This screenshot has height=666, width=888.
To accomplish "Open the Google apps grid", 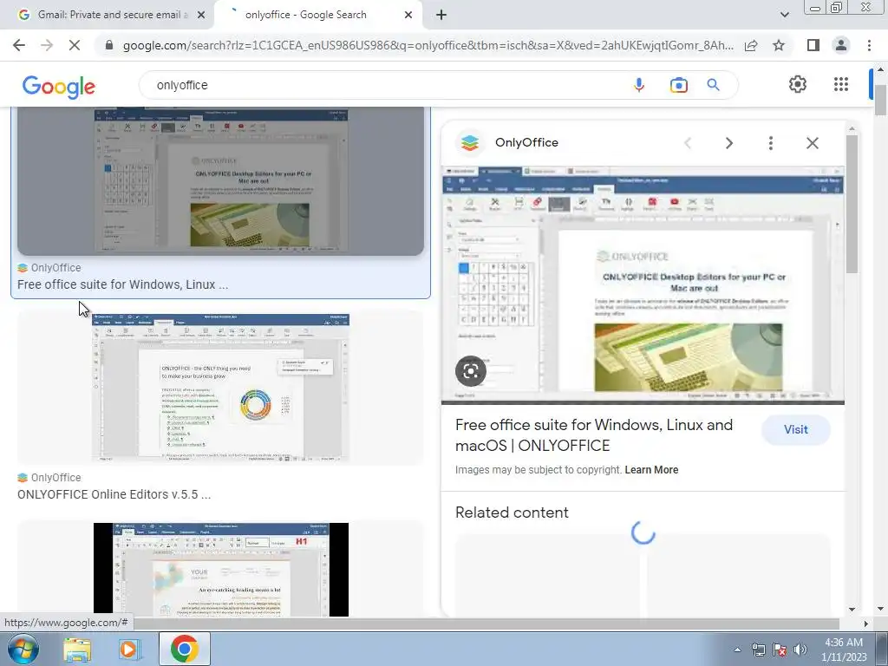I will pos(841,84).
